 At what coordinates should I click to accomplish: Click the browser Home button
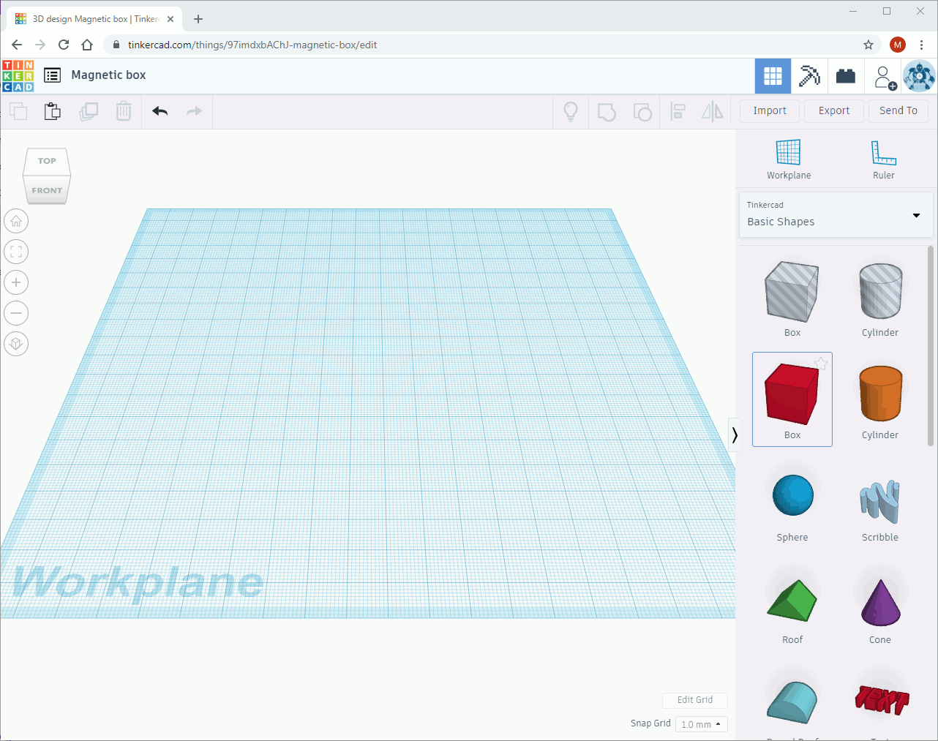(87, 45)
